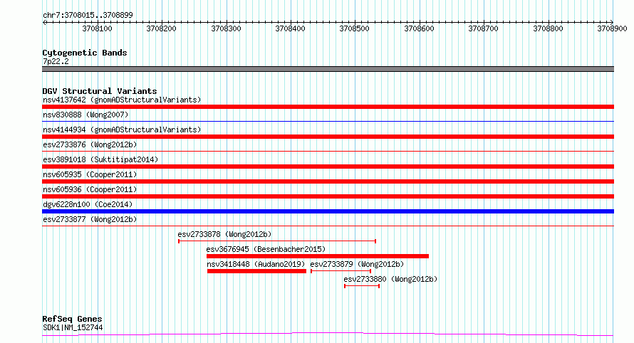Click ruler position 3708600
Viewport: 634px width, 343px height.
pos(420,28)
